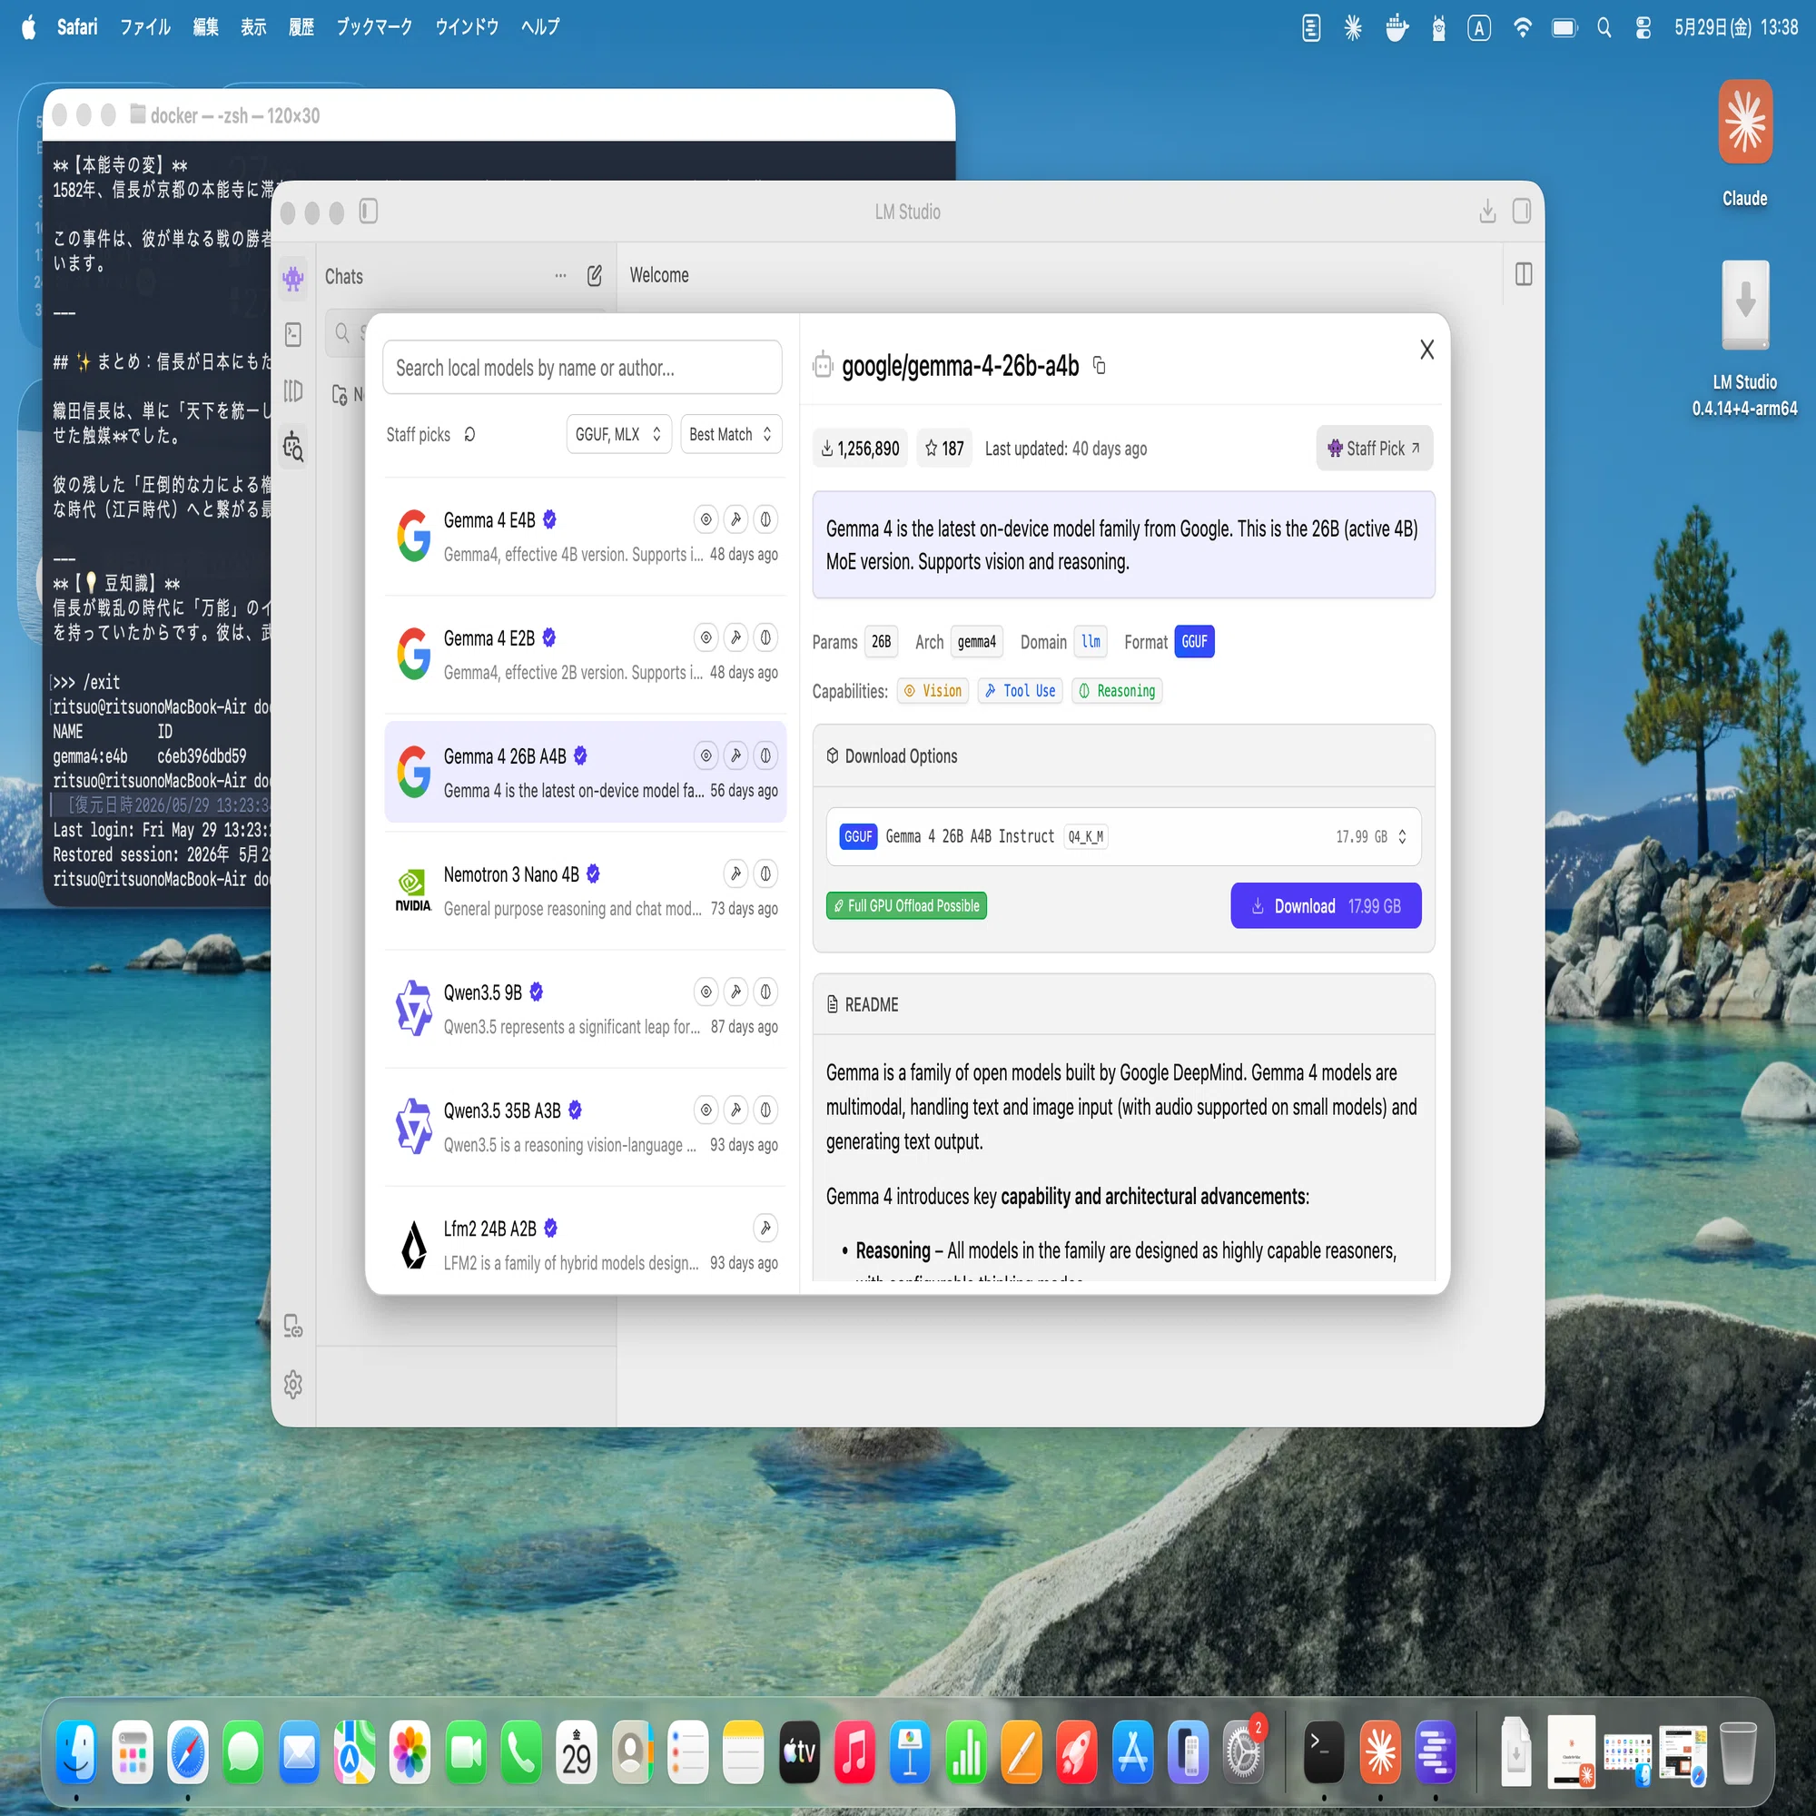Open the 編集 menu in the menu bar
The height and width of the screenshot is (1816, 1816).
click(x=206, y=27)
